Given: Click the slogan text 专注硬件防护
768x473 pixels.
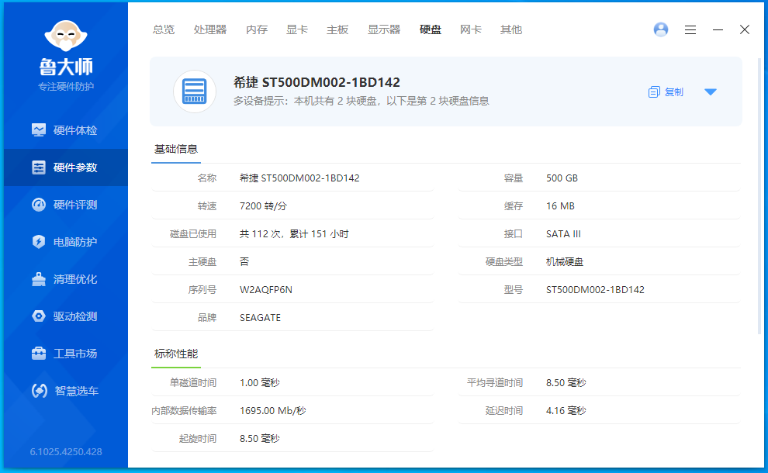Looking at the screenshot, I should [x=66, y=87].
